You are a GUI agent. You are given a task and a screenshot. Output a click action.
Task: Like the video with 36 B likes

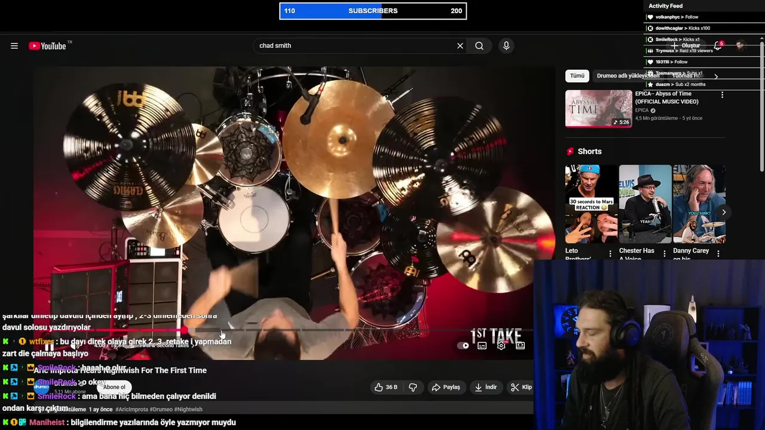coord(385,387)
